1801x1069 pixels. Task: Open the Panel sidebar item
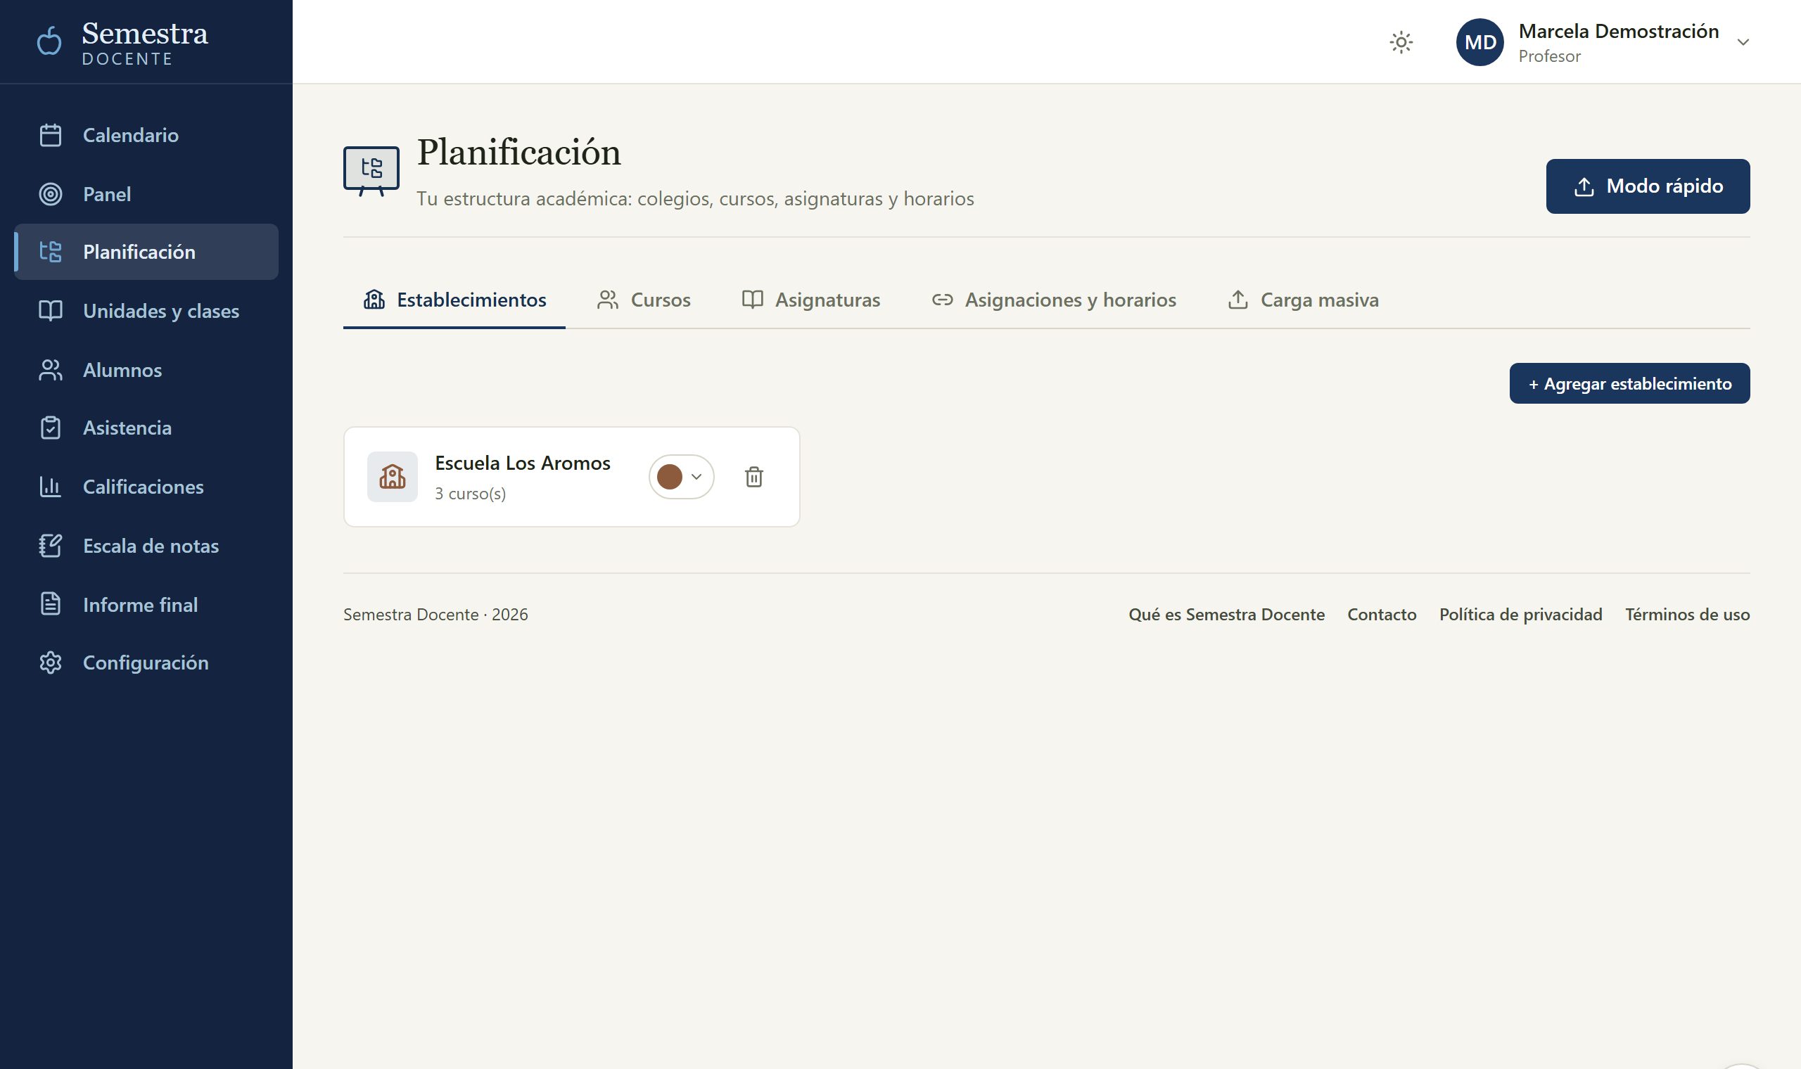click(x=146, y=194)
